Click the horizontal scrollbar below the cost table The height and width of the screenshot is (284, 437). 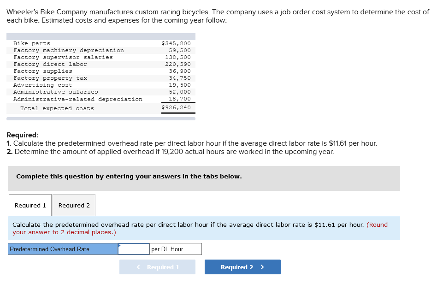[x=101, y=117]
